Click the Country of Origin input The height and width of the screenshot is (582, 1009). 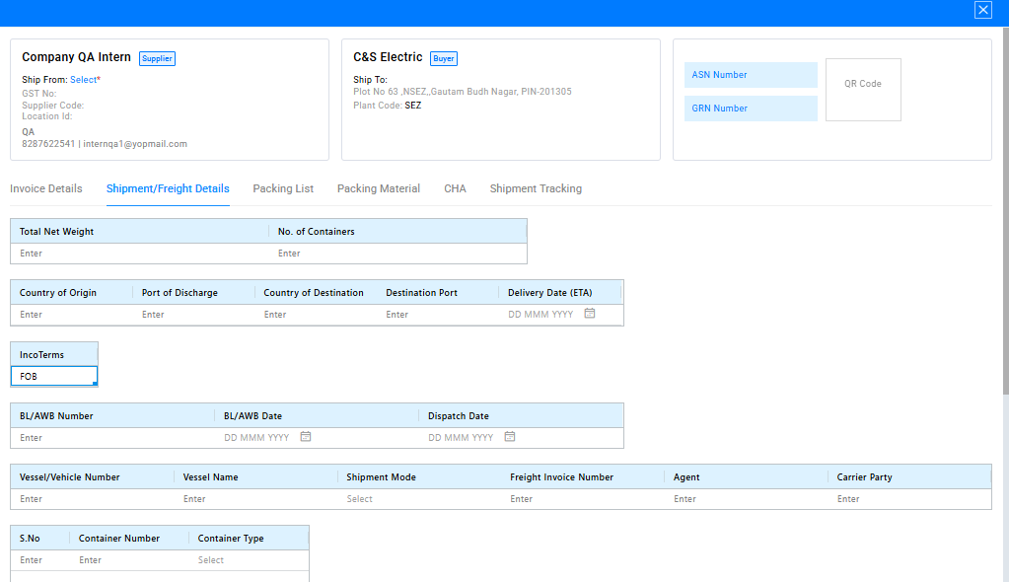pyautogui.click(x=69, y=315)
